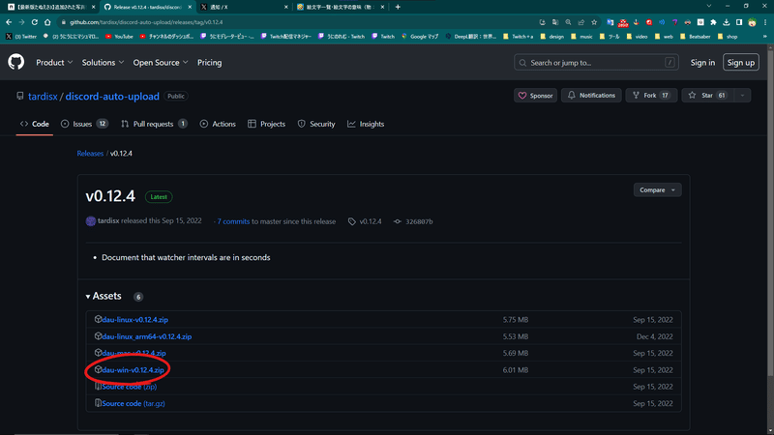Screen dimensions: 774x435
Task: Click the browser reload icon
Action: point(35,22)
